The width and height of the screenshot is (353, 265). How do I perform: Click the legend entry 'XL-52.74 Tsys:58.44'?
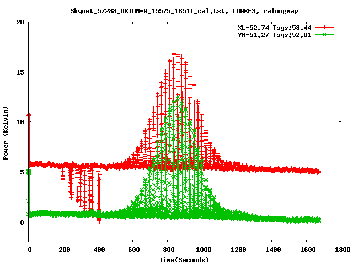[x=275, y=28]
